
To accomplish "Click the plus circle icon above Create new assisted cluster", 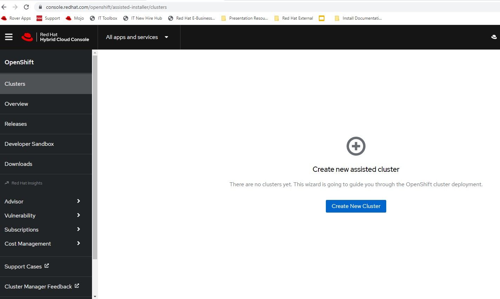I will pyautogui.click(x=356, y=146).
